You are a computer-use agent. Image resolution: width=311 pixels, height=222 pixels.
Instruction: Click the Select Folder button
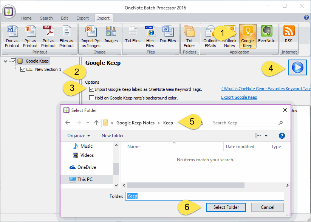point(226,207)
